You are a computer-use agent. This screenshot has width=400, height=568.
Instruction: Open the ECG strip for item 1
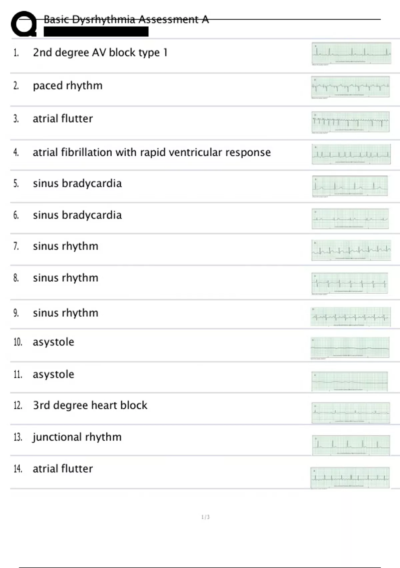[x=351, y=53]
